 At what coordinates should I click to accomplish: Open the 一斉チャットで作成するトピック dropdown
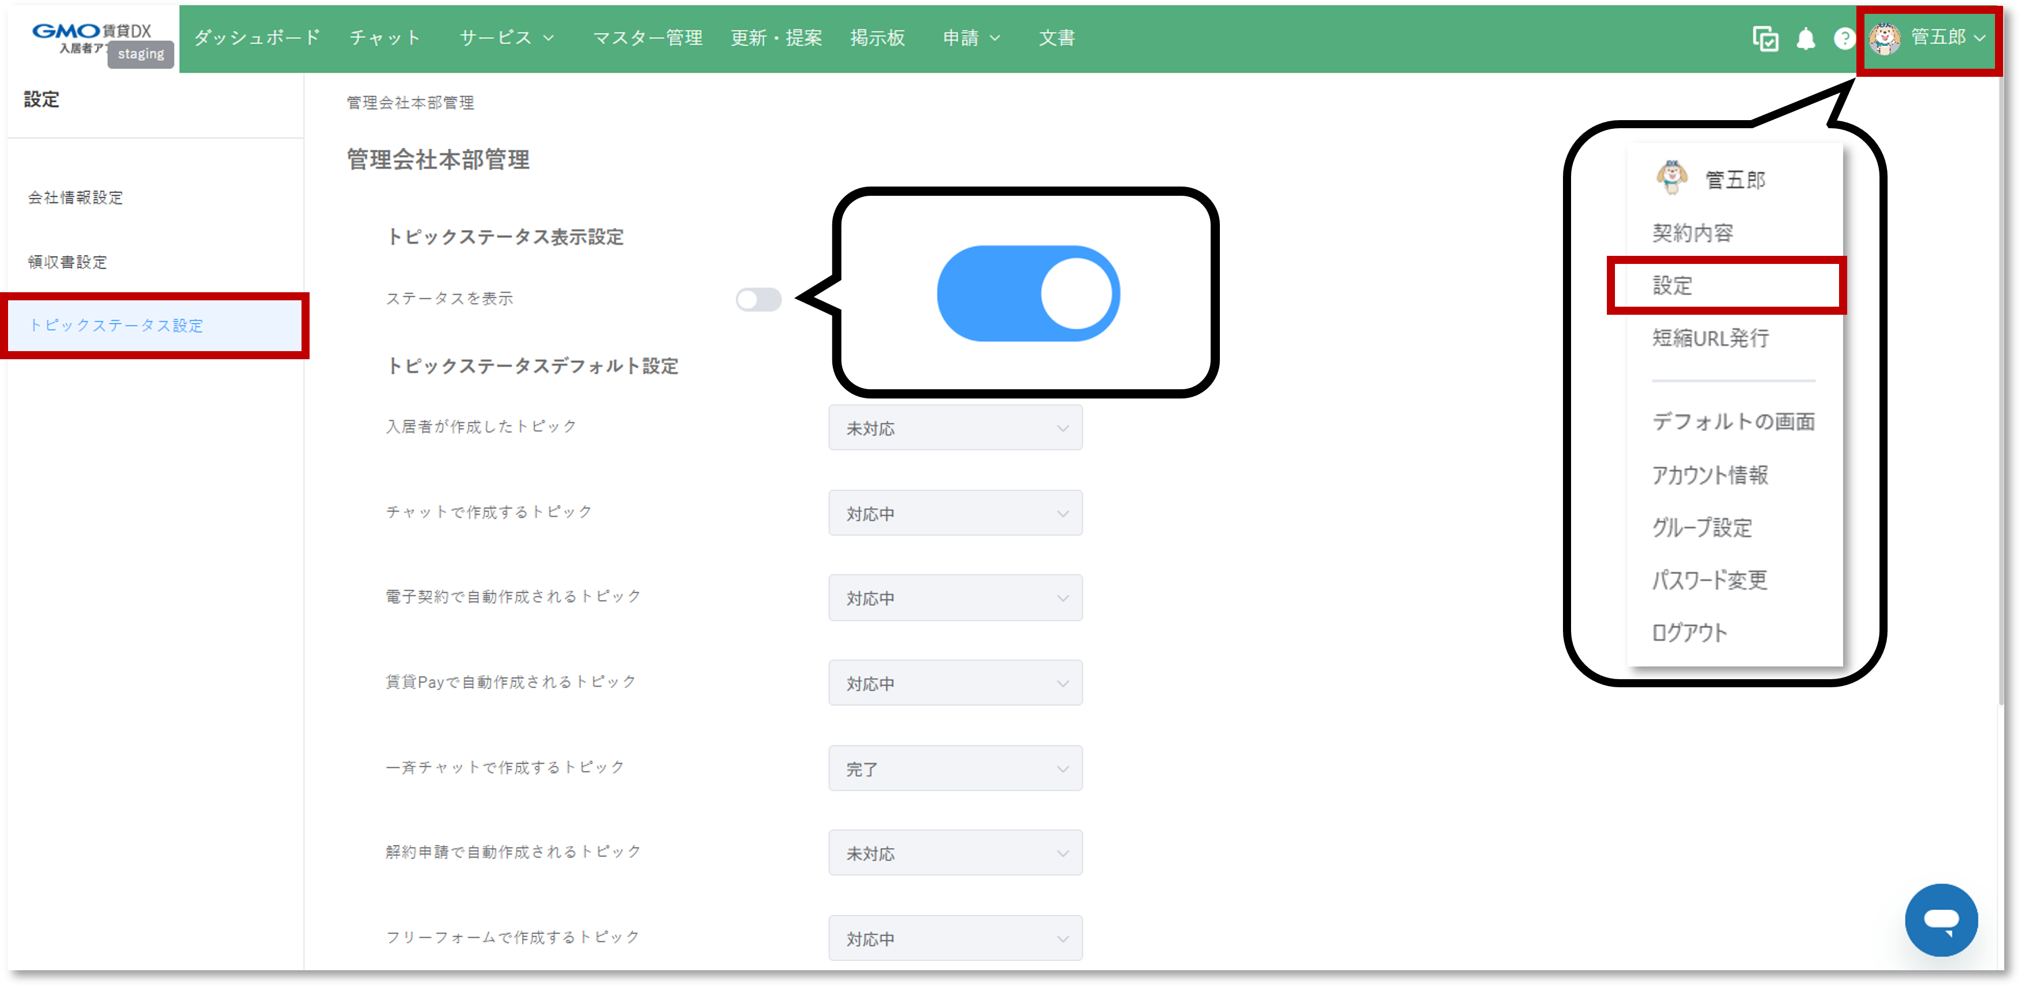pyautogui.click(x=955, y=768)
